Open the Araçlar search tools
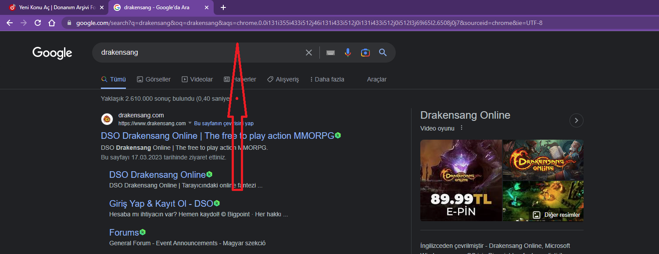Image resolution: width=659 pixels, height=254 pixels. tap(377, 79)
